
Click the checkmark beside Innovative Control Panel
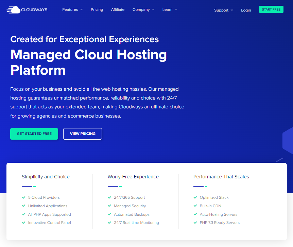click(24, 223)
